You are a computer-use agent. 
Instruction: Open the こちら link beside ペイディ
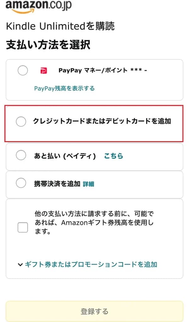(113, 156)
